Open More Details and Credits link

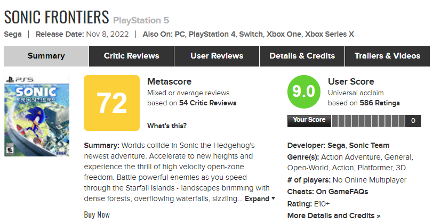[334, 215]
